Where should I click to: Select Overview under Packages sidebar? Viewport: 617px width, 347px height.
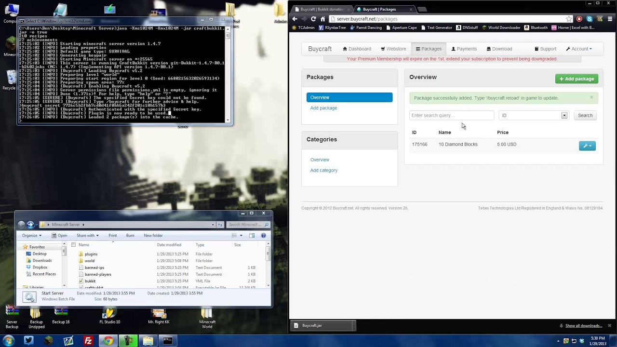click(x=349, y=97)
